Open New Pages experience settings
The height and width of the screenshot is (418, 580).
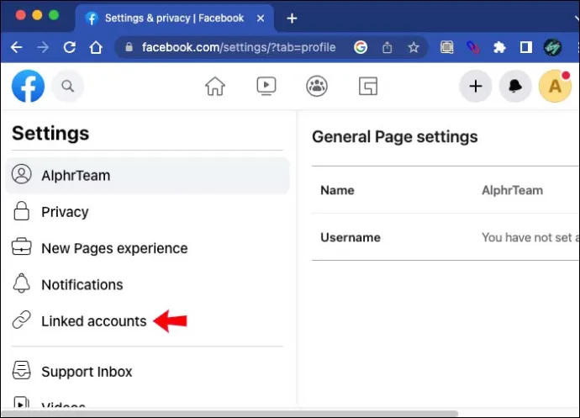click(x=148, y=248)
